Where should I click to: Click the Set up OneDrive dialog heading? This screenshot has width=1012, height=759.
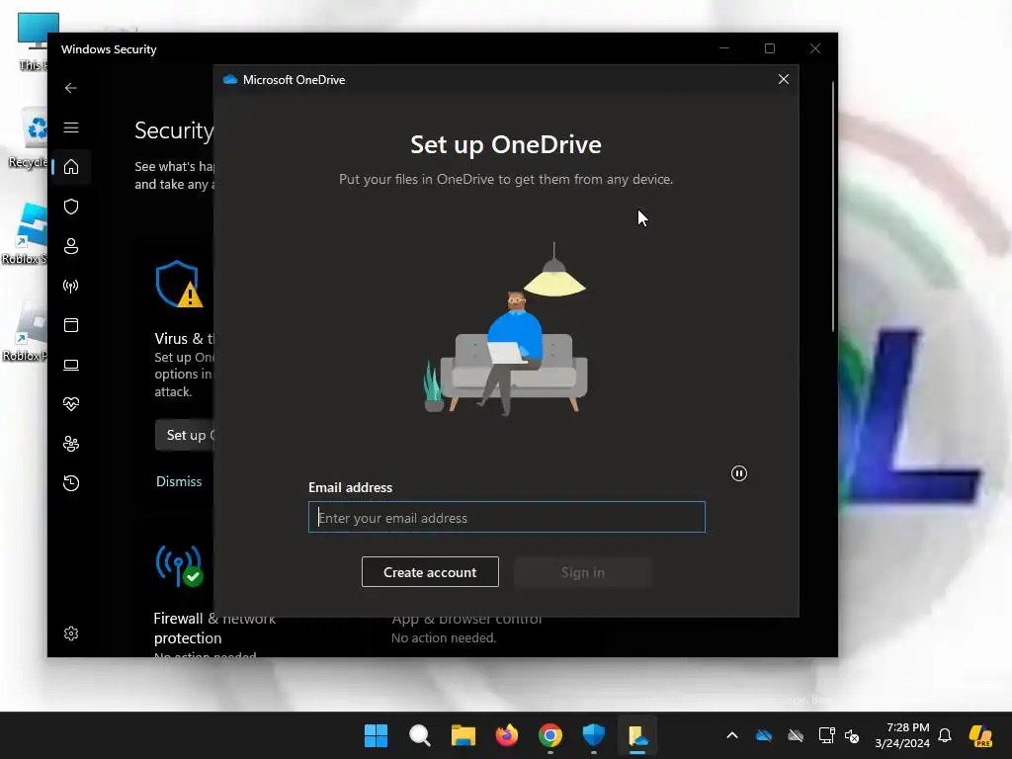tap(506, 144)
